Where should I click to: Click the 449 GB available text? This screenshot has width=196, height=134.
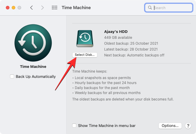118,37
